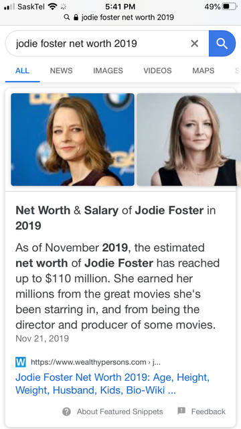Tap the address bar search icon
The image size is (241, 429).
click(x=66, y=17)
